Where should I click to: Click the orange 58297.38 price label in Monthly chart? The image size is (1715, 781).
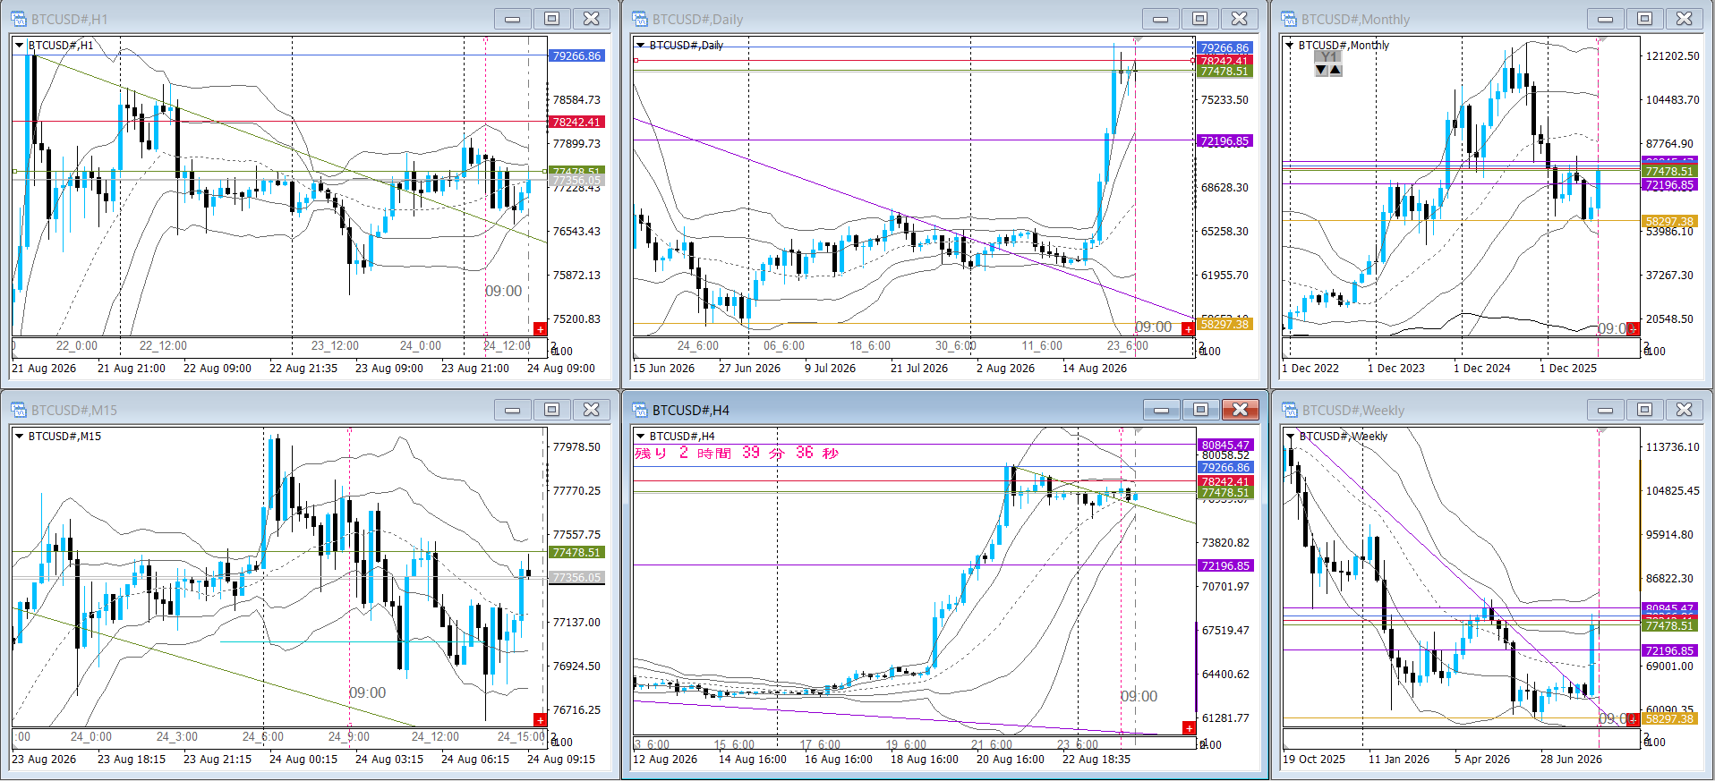pos(1669,221)
